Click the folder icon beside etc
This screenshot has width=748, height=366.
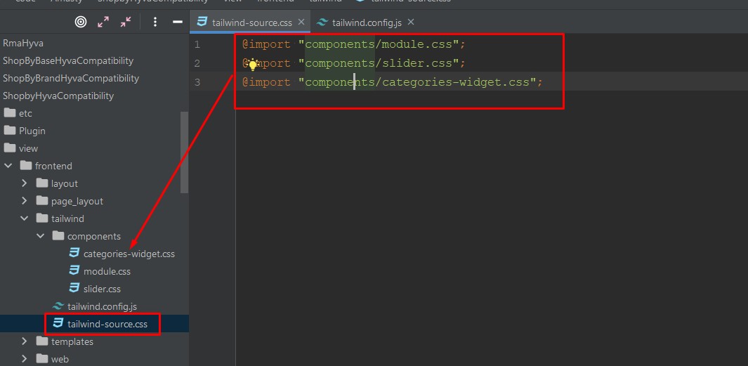(x=10, y=113)
